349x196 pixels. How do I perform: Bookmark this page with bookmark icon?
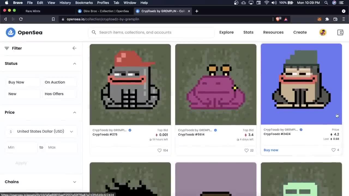coord(53,19)
